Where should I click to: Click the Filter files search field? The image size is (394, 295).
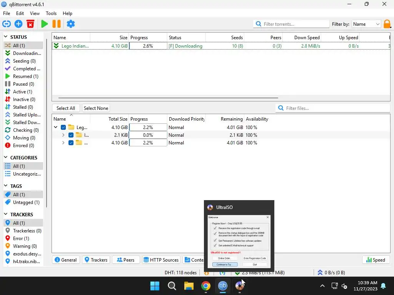pos(333,108)
